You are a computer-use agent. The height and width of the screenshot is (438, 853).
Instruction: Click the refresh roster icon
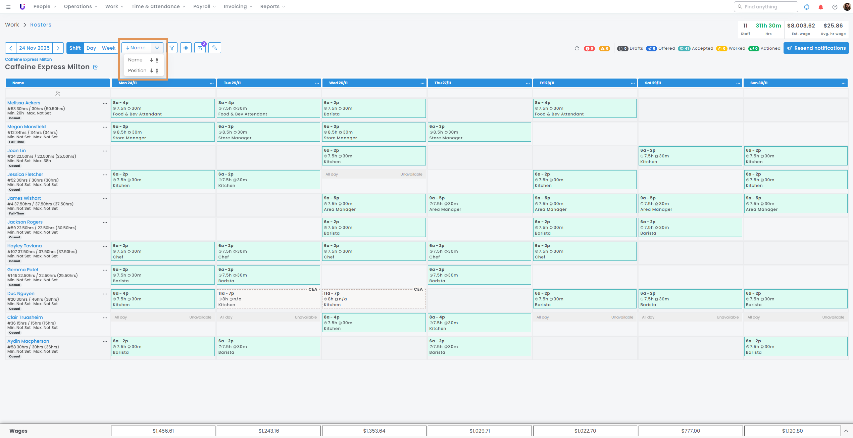(x=576, y=48)
